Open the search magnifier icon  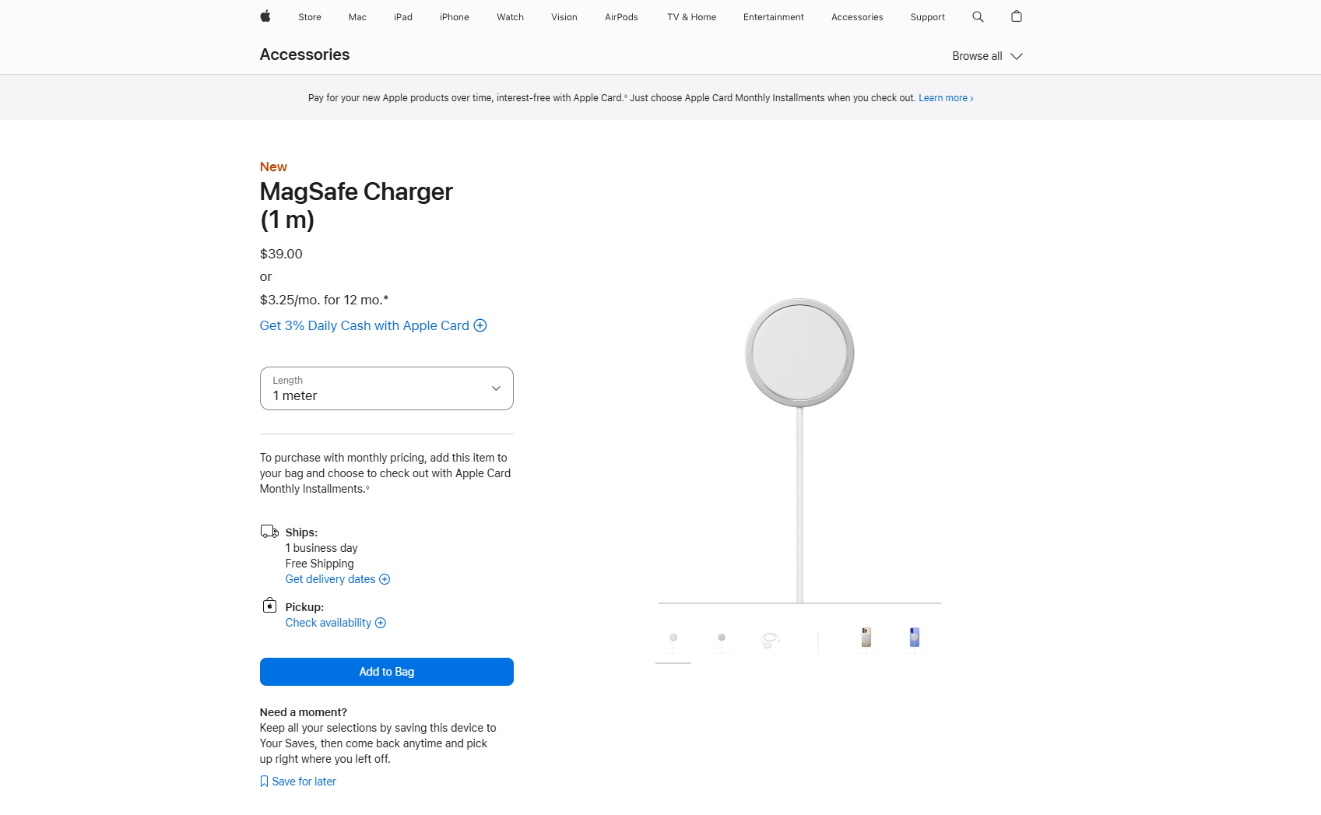(978, 16)
